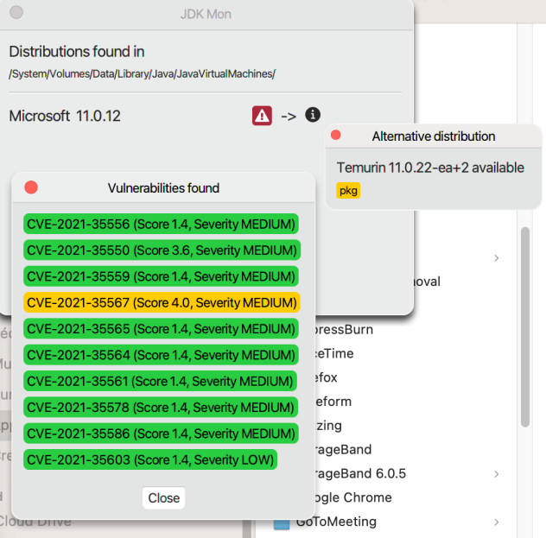Expand the GoToMeeting row chevron

496,522
